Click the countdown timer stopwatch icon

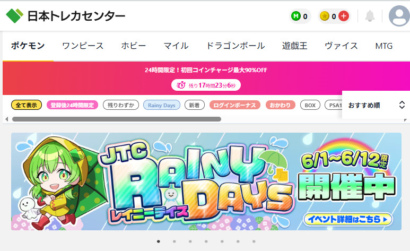[x=181, y=85]
